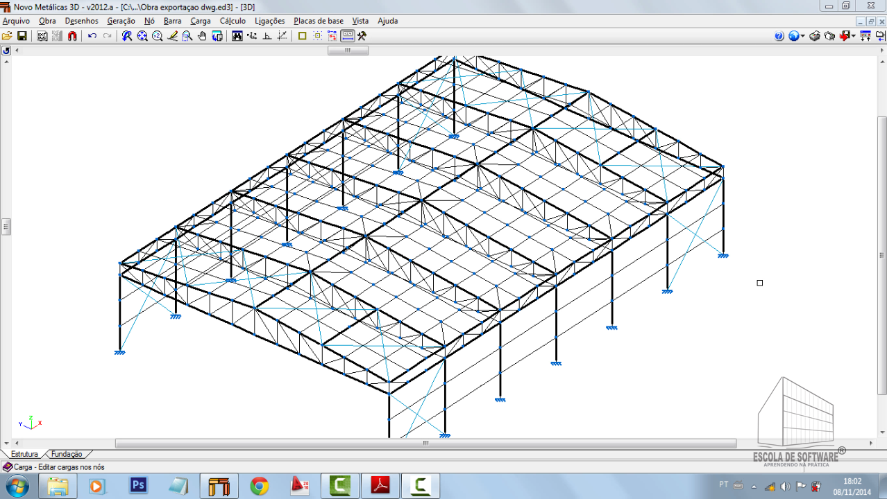Click the horizontal scrollbar at the bottom
The image size is (887, 499).
click(x=425, y=444)
